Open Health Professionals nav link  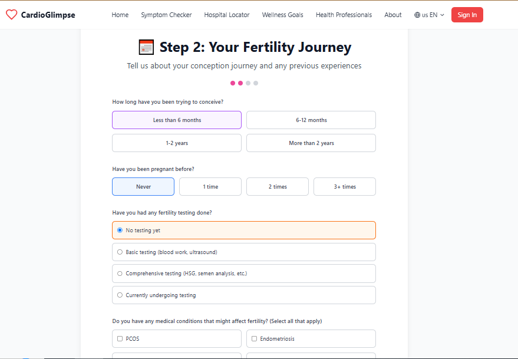(344, 15)
